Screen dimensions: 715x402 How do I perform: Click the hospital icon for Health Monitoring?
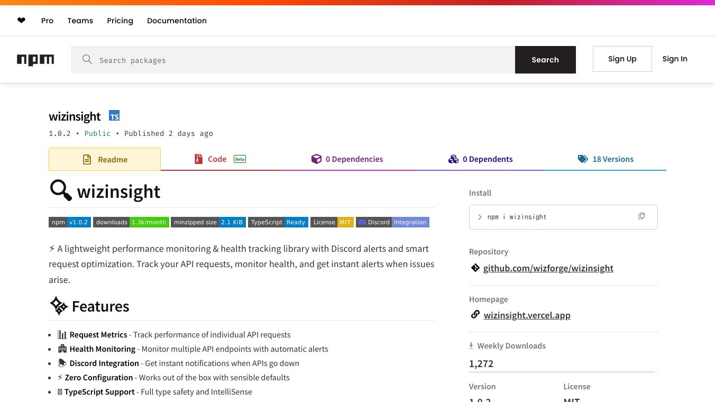click(62, 349)
